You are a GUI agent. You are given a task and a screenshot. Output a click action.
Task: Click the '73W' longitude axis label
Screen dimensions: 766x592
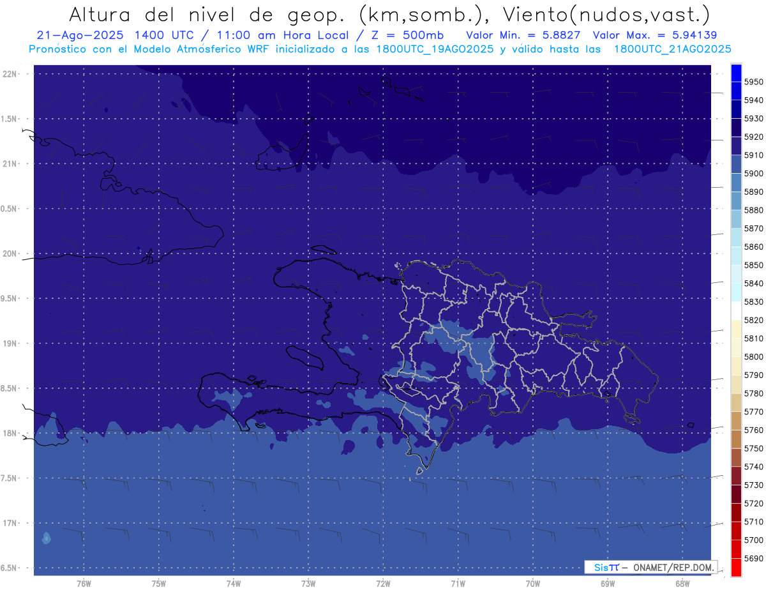(308, 584)
